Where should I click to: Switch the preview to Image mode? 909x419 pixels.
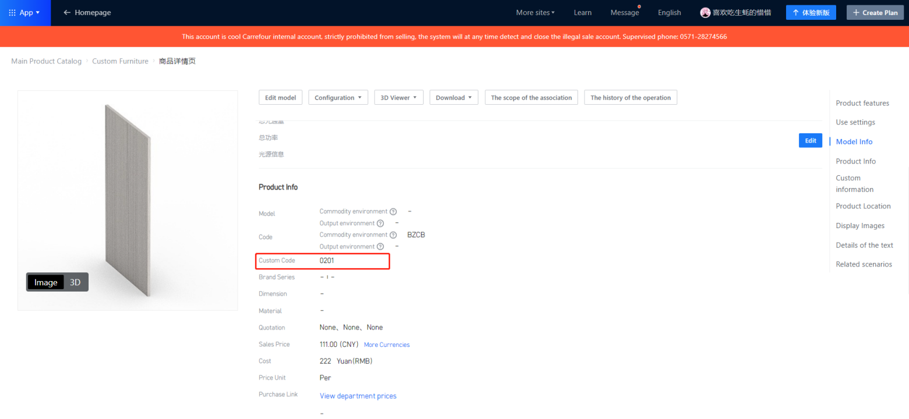click(46, 282)
